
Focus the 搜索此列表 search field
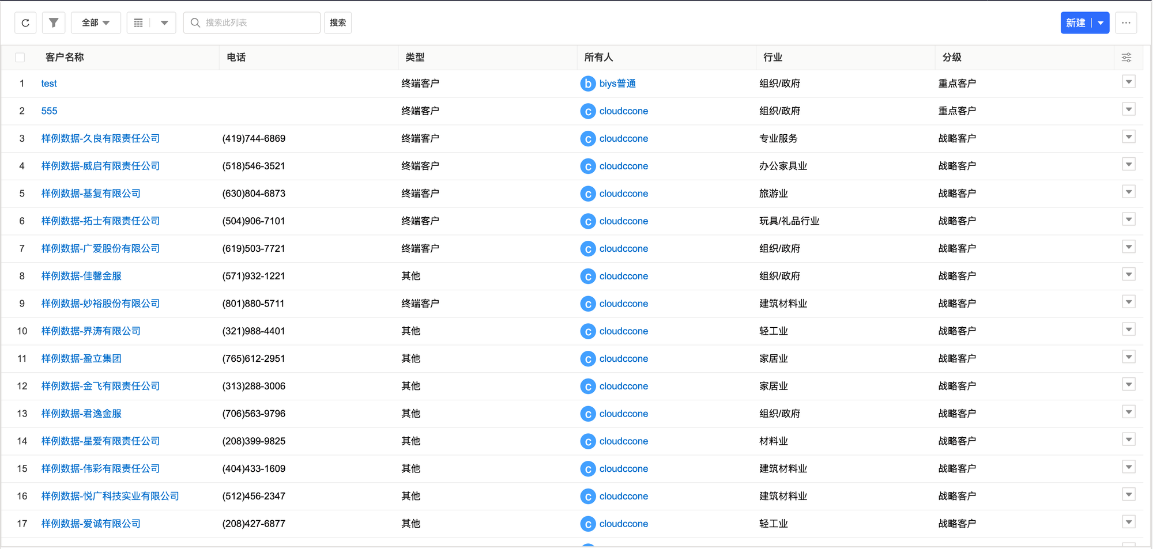[x=259, y=23]
